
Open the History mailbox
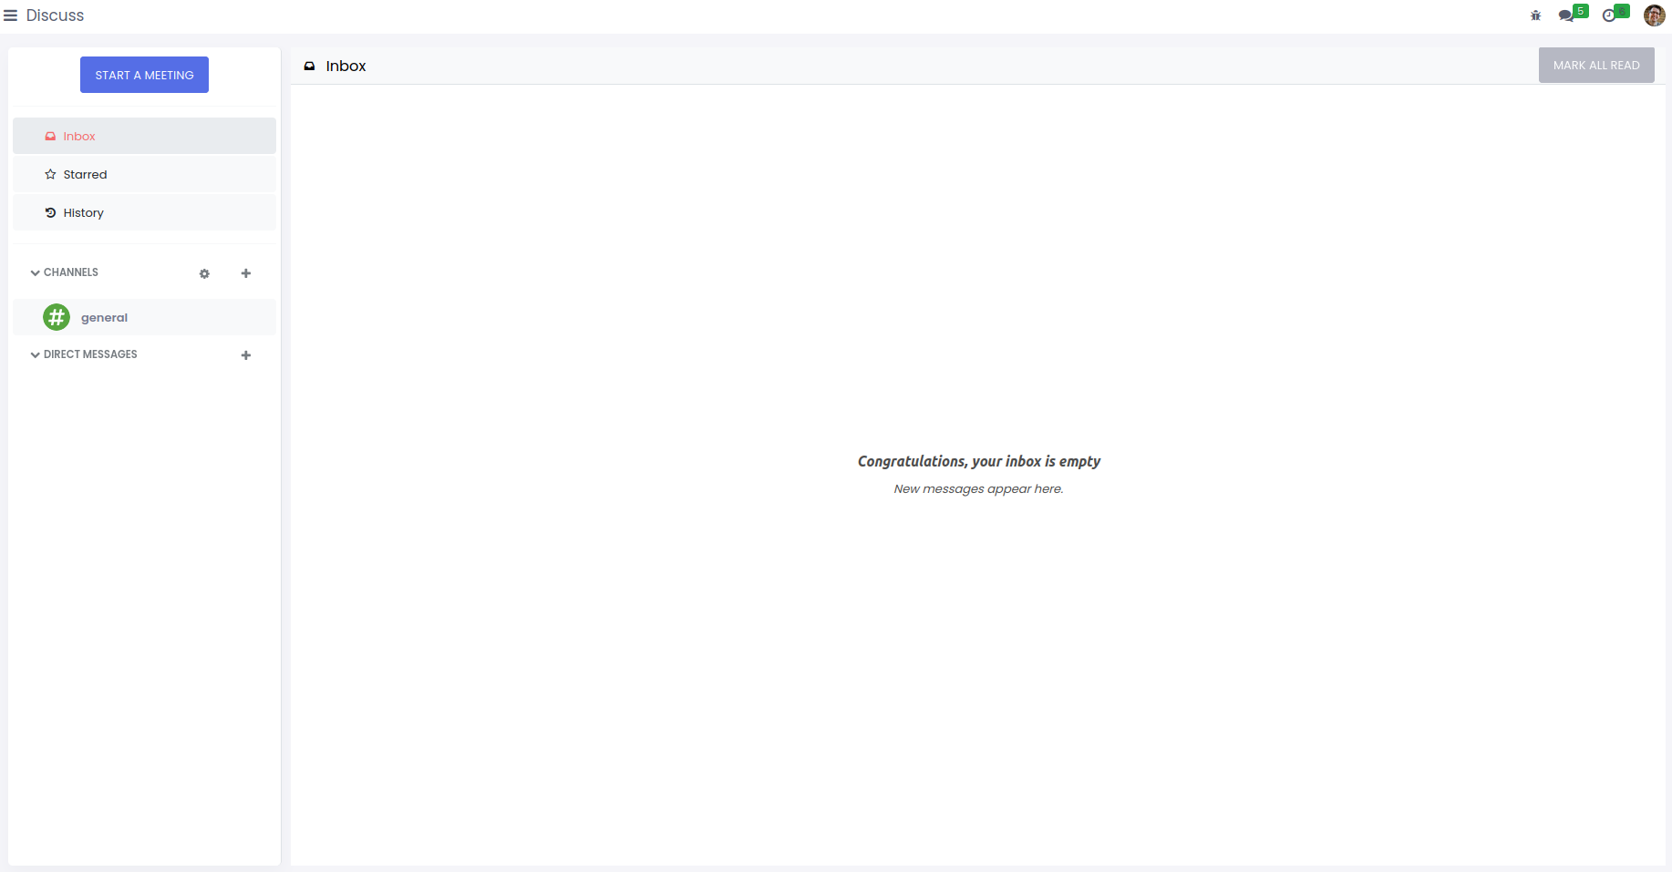83,213
